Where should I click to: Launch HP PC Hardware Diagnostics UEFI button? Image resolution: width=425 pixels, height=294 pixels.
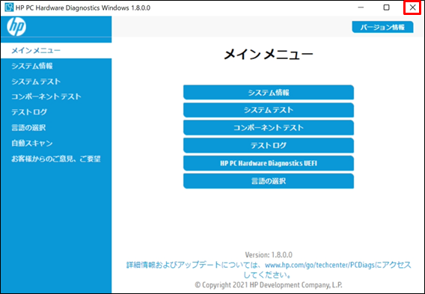pyautogui.click(x=269, y=163)
